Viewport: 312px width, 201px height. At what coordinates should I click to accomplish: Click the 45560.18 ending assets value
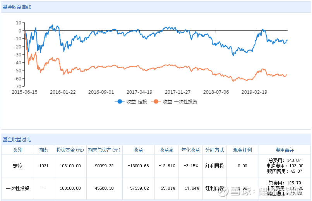coord(104,188)
